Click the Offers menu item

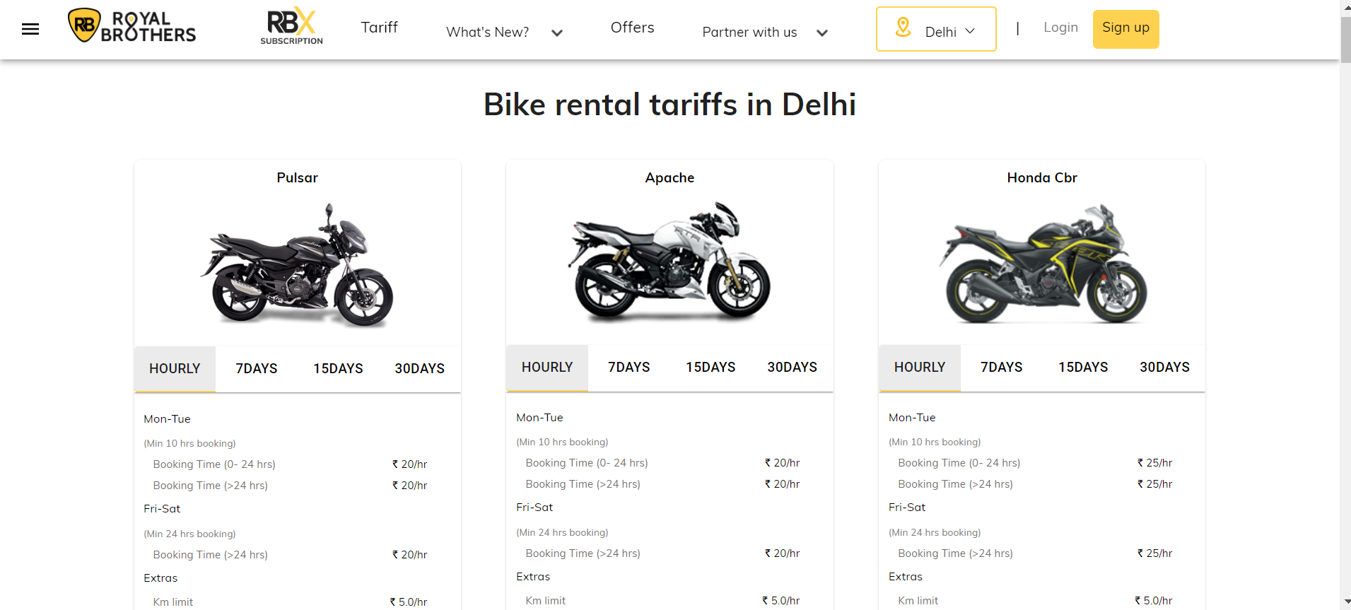[632, 27]
